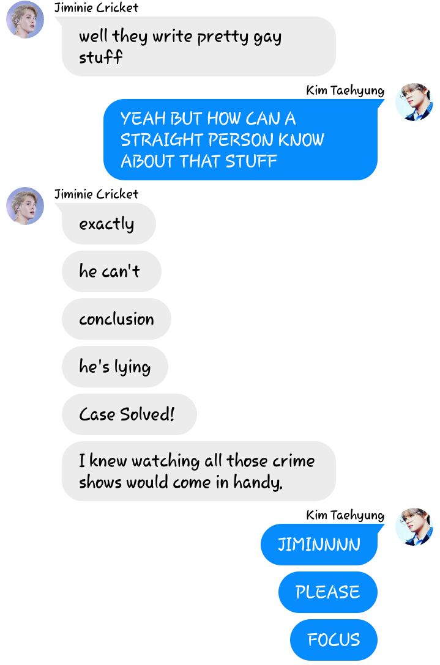Screen dimensions: 440x665
Task: Click the blue 'FOCUS' message bubble
Action: click(334, 640)
